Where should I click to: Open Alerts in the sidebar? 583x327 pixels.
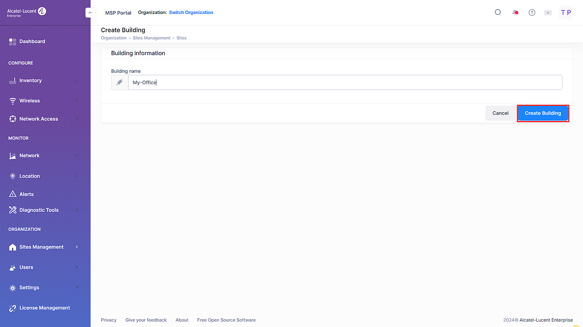coord(26,194)
